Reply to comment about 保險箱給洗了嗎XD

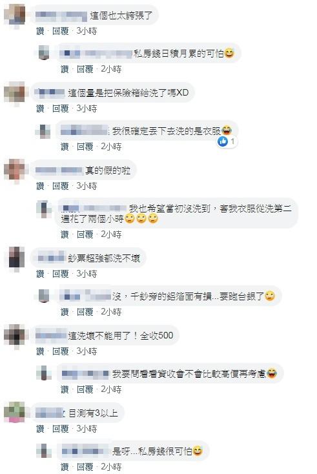pos(61,108)
